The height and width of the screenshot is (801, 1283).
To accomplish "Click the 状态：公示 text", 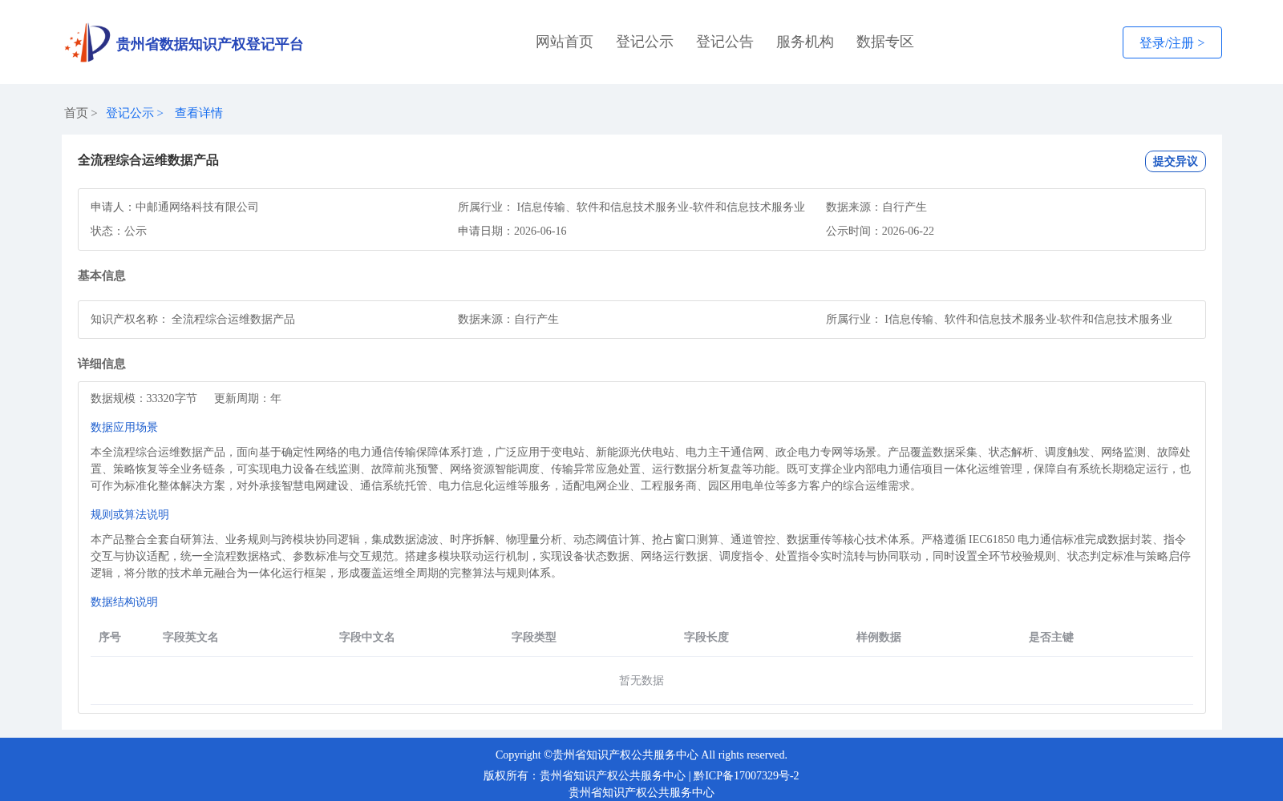I will (119, 231).
